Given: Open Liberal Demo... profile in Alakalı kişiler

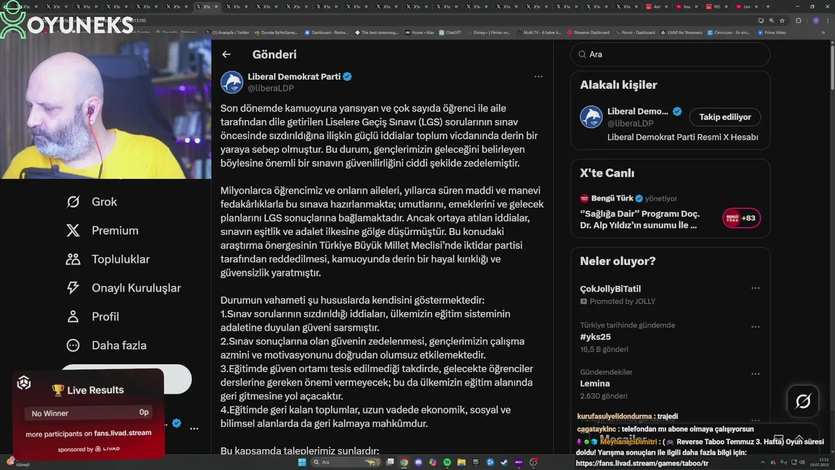Looking at the screenshot, I should pyautogui.click(x=638, y=111).
